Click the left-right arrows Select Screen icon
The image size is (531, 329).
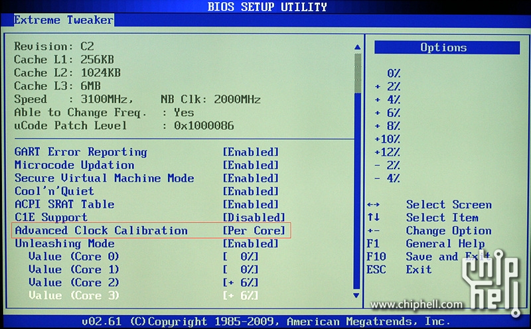[374, 205]
